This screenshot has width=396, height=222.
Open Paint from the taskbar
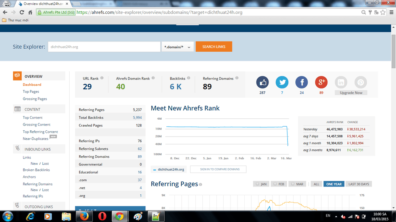click(x=138, y=216)
